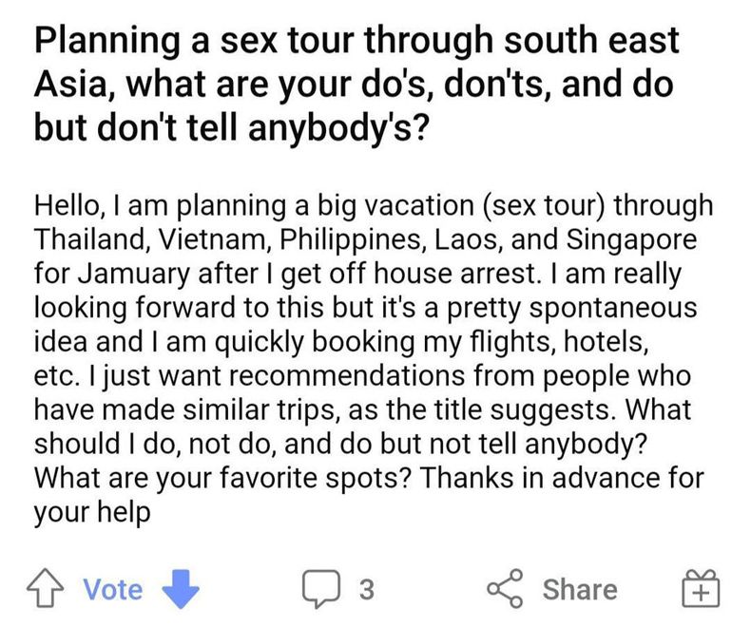Click the "Vote" label between the arrows
Screen dimensions: 751x627
pyautogui.click(x=113, y=589)
